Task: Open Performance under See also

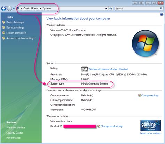Action: click(x=13, y=138)
